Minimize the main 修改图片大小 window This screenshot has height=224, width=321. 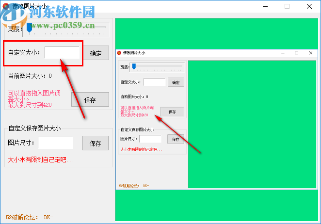265,7
